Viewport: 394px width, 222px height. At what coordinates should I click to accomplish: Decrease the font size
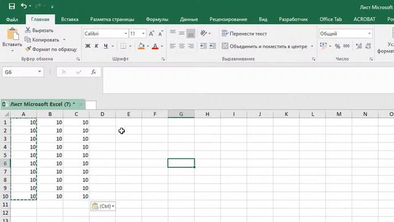160,33
